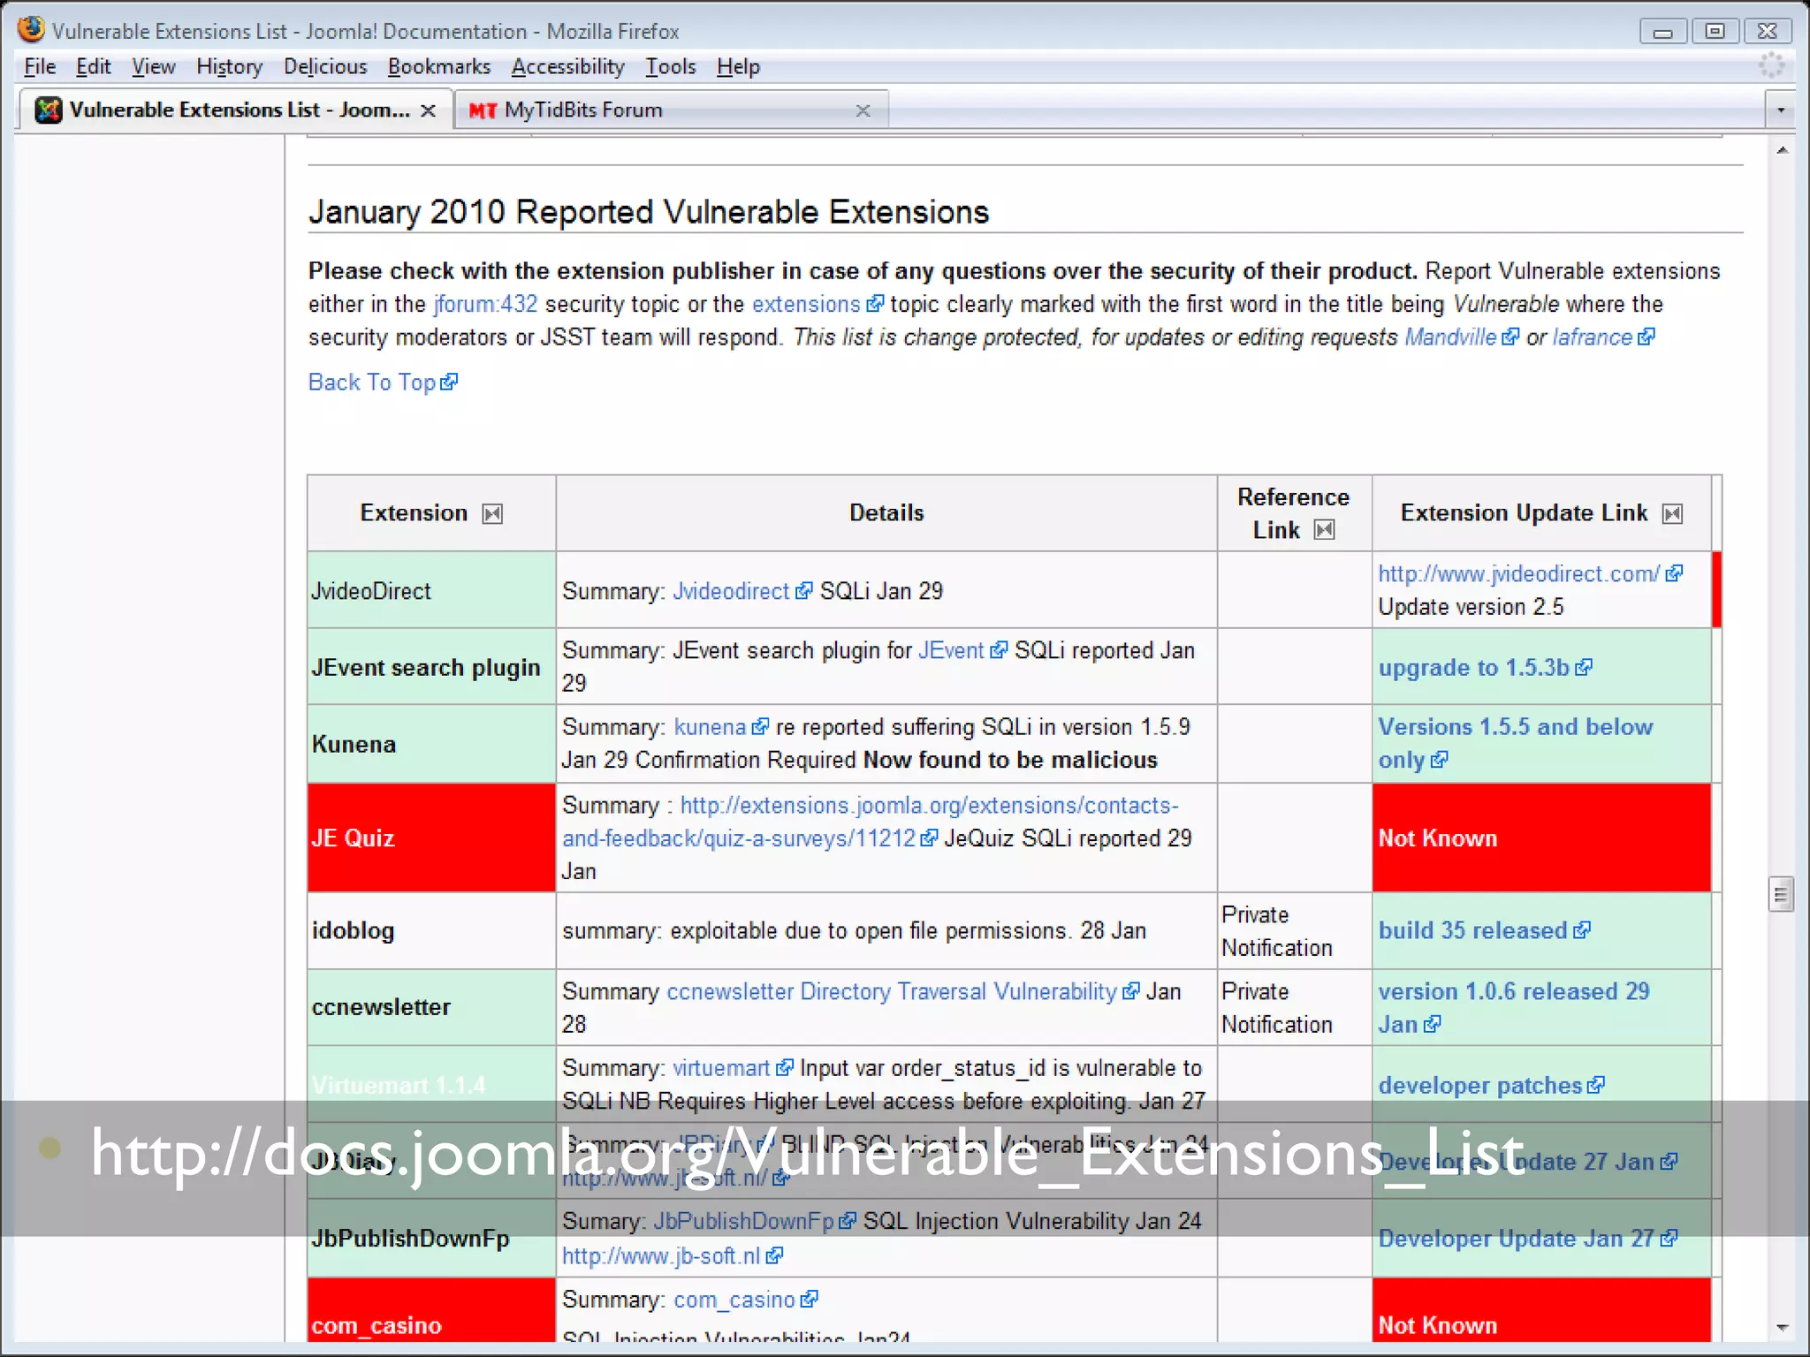Screen dimensions: 1810x1357
Task: Select the JbPublishDownFp extension cell
Action: click(x=431, y=1239)
